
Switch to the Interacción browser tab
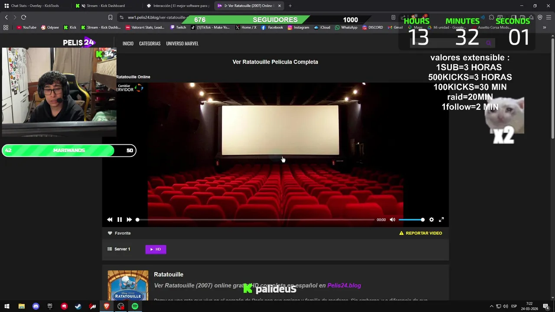[178, 6]
